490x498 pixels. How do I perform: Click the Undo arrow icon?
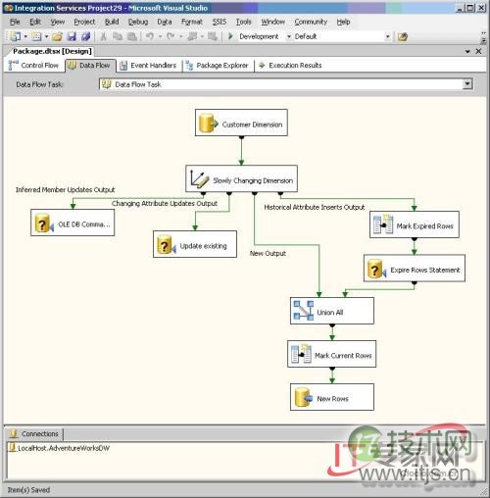(x=150, y=36)
